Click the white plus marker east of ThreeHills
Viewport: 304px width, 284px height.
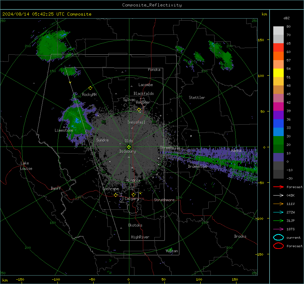point(191,136)
